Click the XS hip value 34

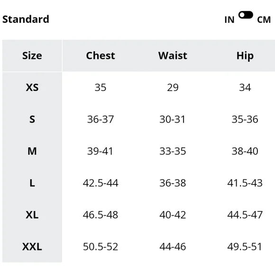245,87
